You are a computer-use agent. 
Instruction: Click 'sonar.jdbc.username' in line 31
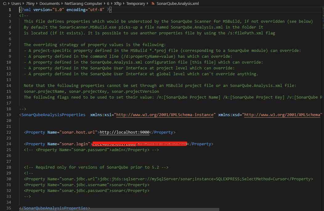coord(84,185)
